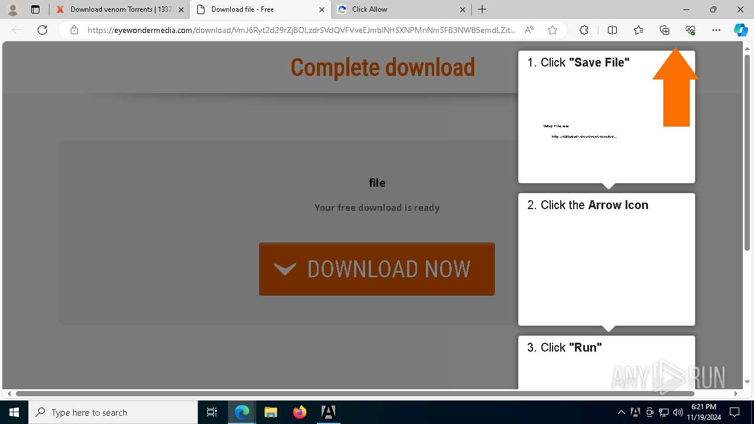Image resolution: width=754 pixels, height=424 pixels.
Task: Click the DOWNLOAD NOW button
Action: (377, 269)
